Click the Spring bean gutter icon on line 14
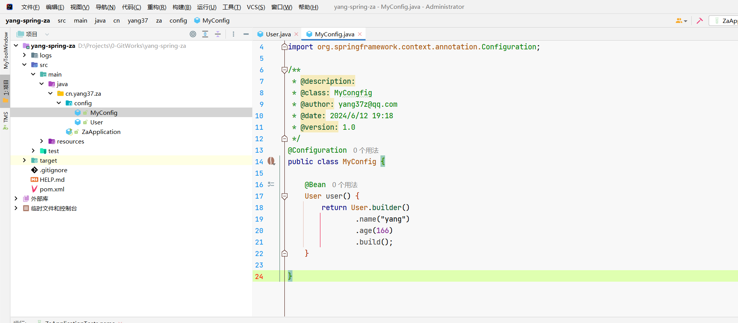This screenshot has width=738, height=323. 271,161
